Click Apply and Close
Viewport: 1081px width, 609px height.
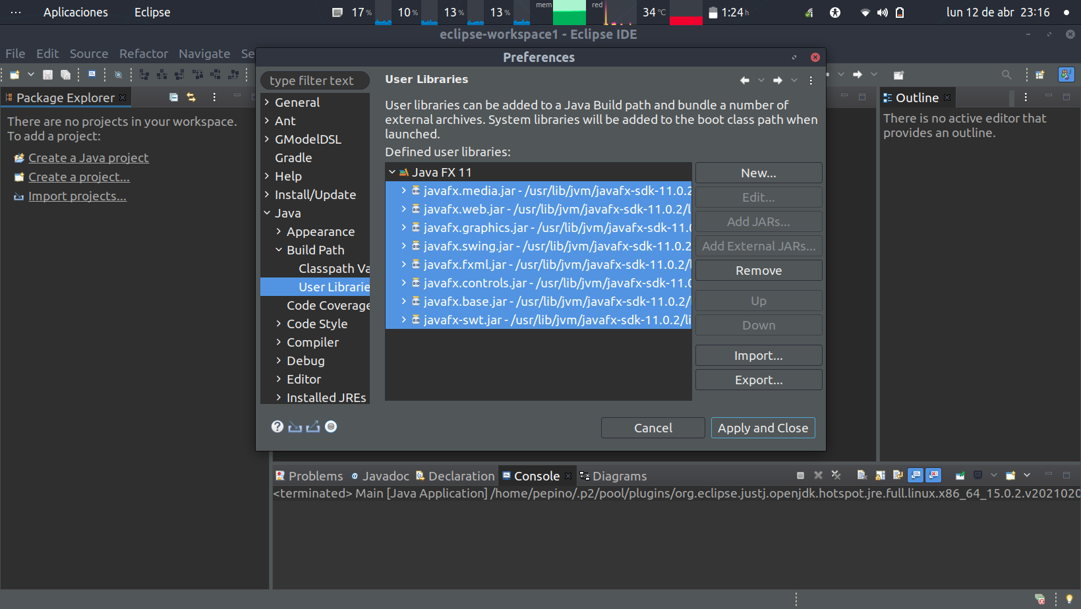tap(763, 428)
